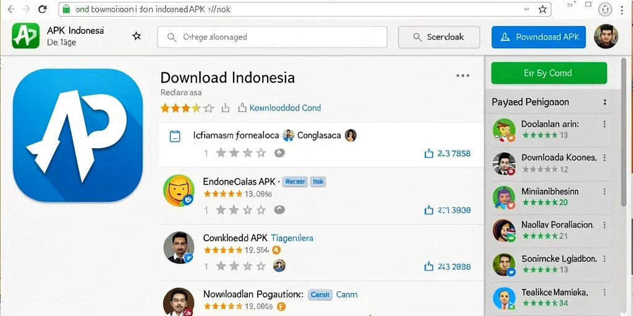Click the green 'Err By Comd' button
Screen dimensions: 633x316
(549, 73)
